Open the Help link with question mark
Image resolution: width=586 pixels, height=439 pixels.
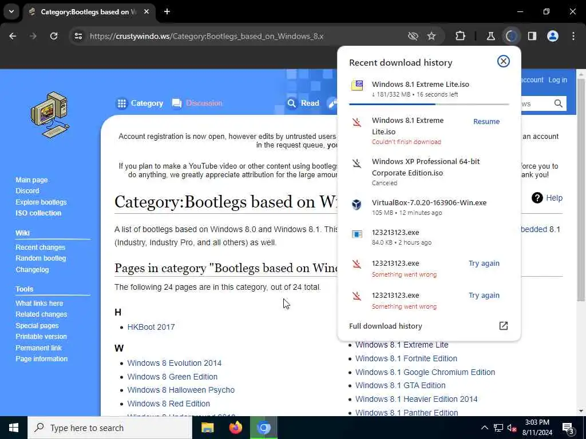click(547, 198)
